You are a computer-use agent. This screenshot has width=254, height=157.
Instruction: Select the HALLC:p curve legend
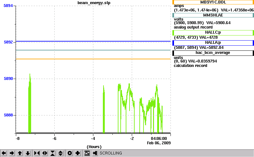pos(213,33)
